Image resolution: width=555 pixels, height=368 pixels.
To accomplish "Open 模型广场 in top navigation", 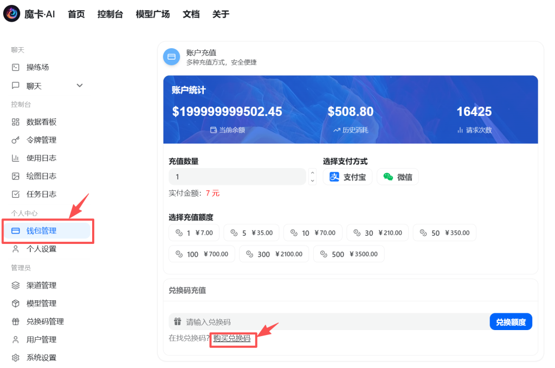I will (152, 14).
